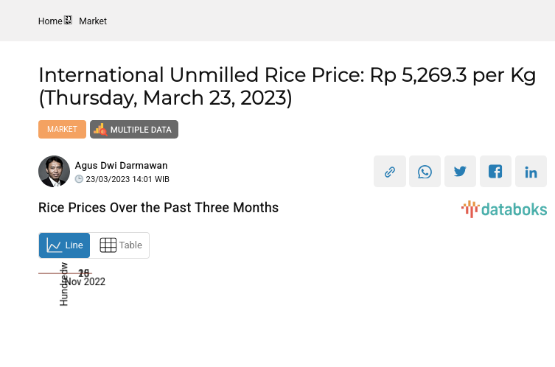Click the Nov 2022 axis label on the chart

(86, 282)
